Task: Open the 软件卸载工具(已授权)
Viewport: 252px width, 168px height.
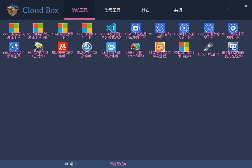Action: (38, 48)
